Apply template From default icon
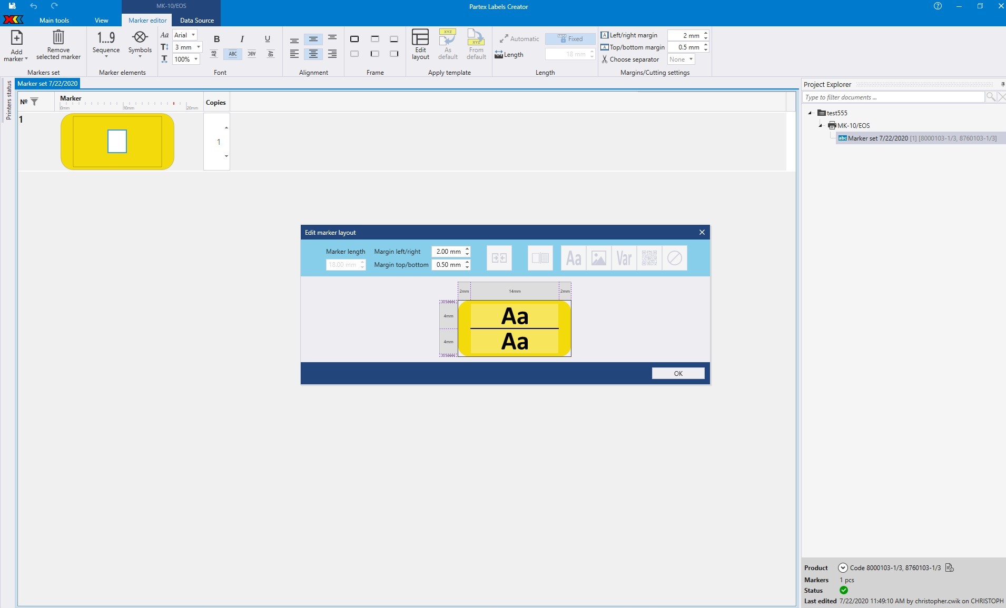The width and height of the screenshot is (1006, 608). [x=476, y=37]
